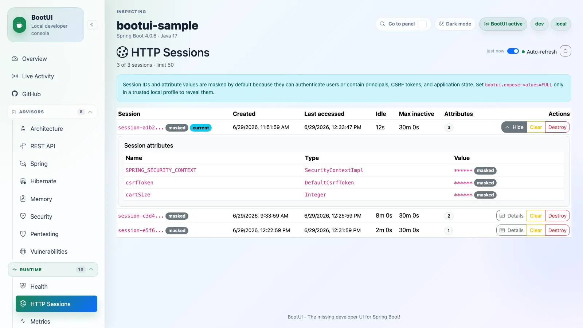Click the Security shield-check icon
This screenshot has height=328, width=583.
tap(23, 216)
